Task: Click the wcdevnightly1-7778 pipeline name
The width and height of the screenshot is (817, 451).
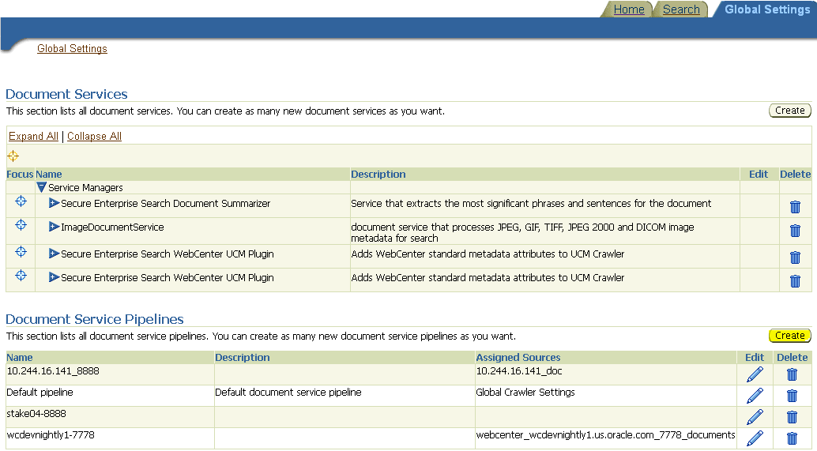Action: [51, 435]
